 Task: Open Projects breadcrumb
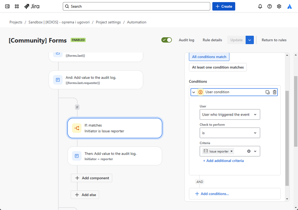(x=16, y=22)
